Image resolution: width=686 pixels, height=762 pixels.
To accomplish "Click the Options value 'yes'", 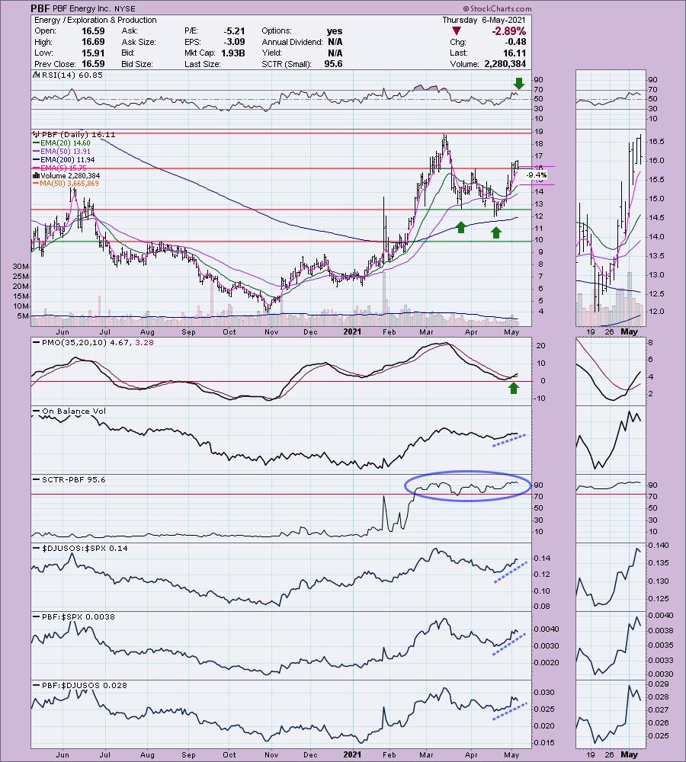I will (x=335, y=30).
